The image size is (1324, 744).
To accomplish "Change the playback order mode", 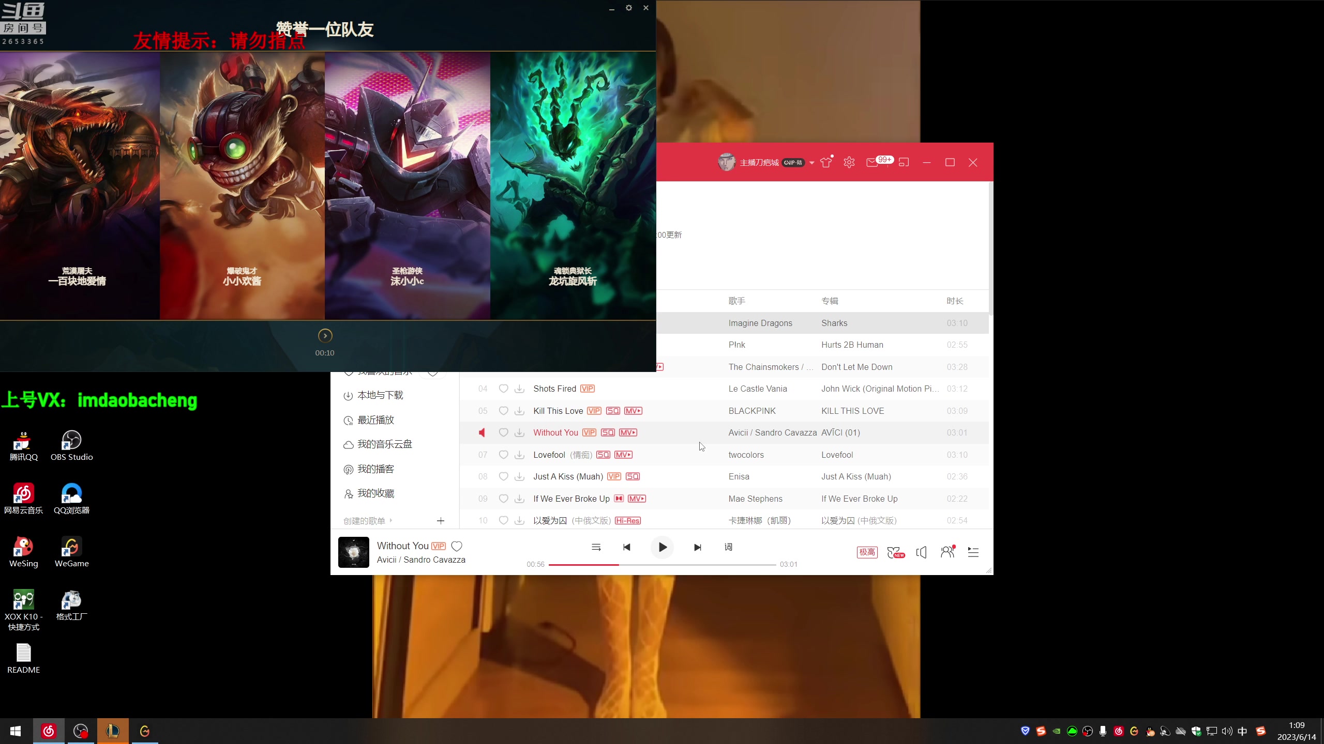I will tap(596, 547).
